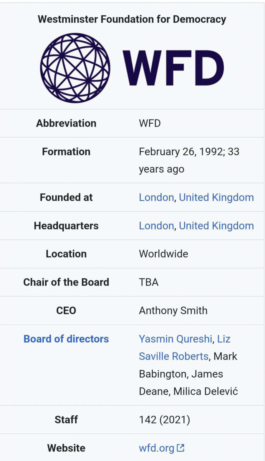Image resolution: width=265 pixels, height=461 pixels.
Task: Click the external link icon beside wfd.org
Action: [x=181, y=448]
